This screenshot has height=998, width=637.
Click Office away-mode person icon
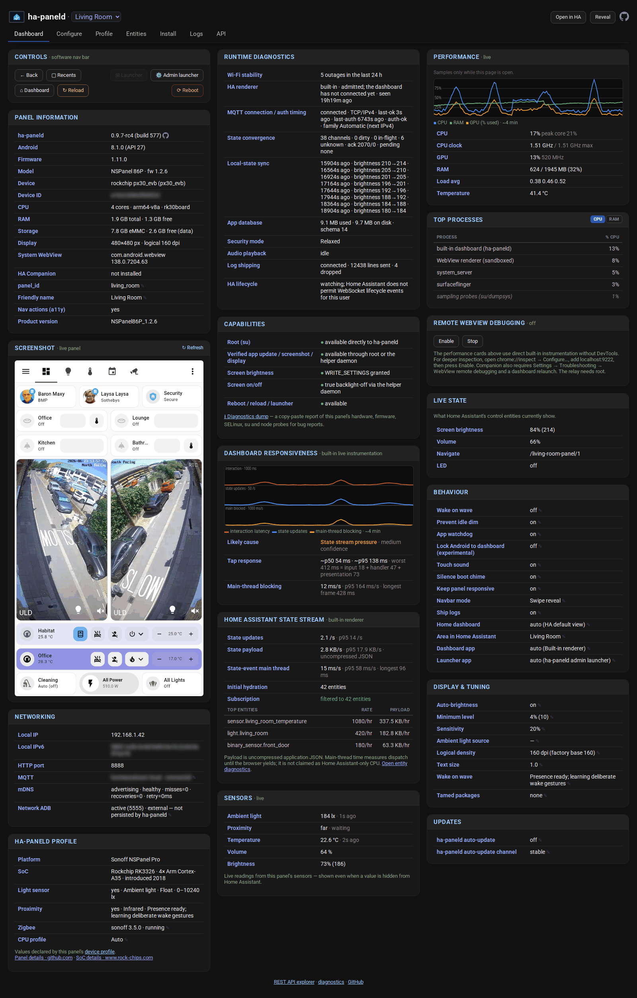tap(115, 659)
